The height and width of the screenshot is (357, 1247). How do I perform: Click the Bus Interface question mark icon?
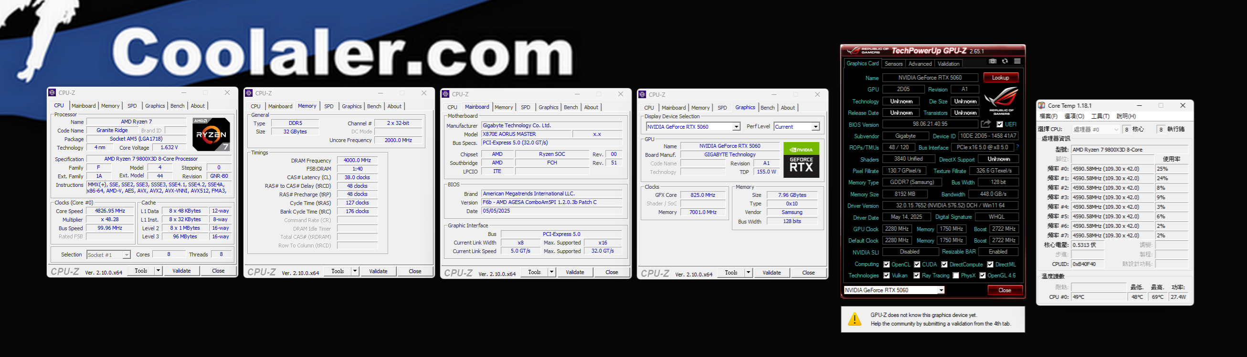(x=1017, y=147)
